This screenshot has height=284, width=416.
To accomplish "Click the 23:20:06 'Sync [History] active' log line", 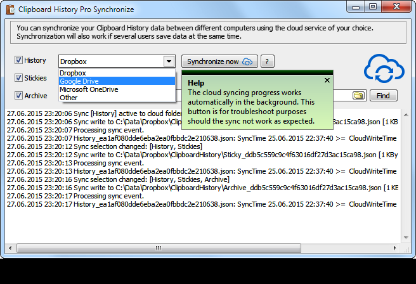I will tap(94, 113).
